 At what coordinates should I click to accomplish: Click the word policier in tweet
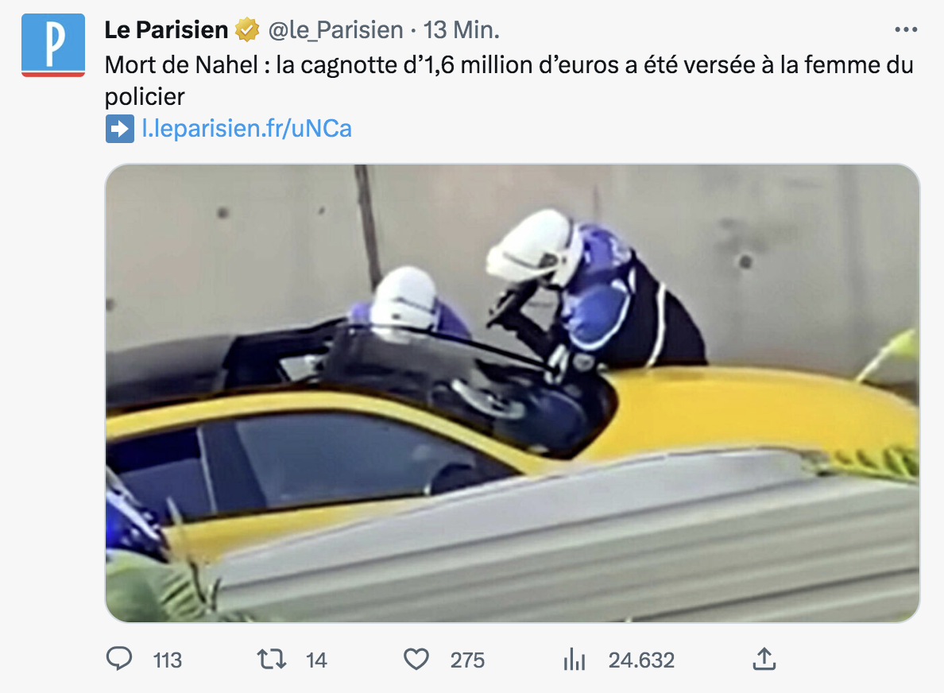(x=145, y=97)
